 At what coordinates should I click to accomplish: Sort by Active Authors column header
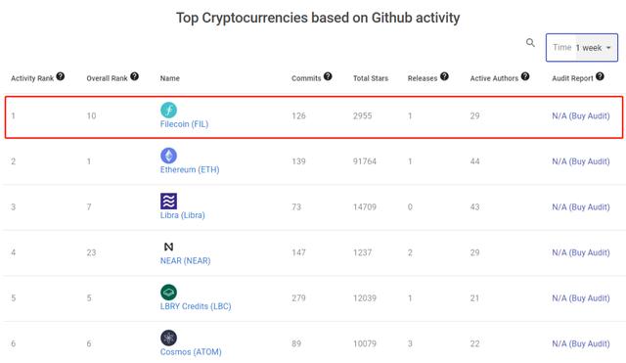coord(494,78)
